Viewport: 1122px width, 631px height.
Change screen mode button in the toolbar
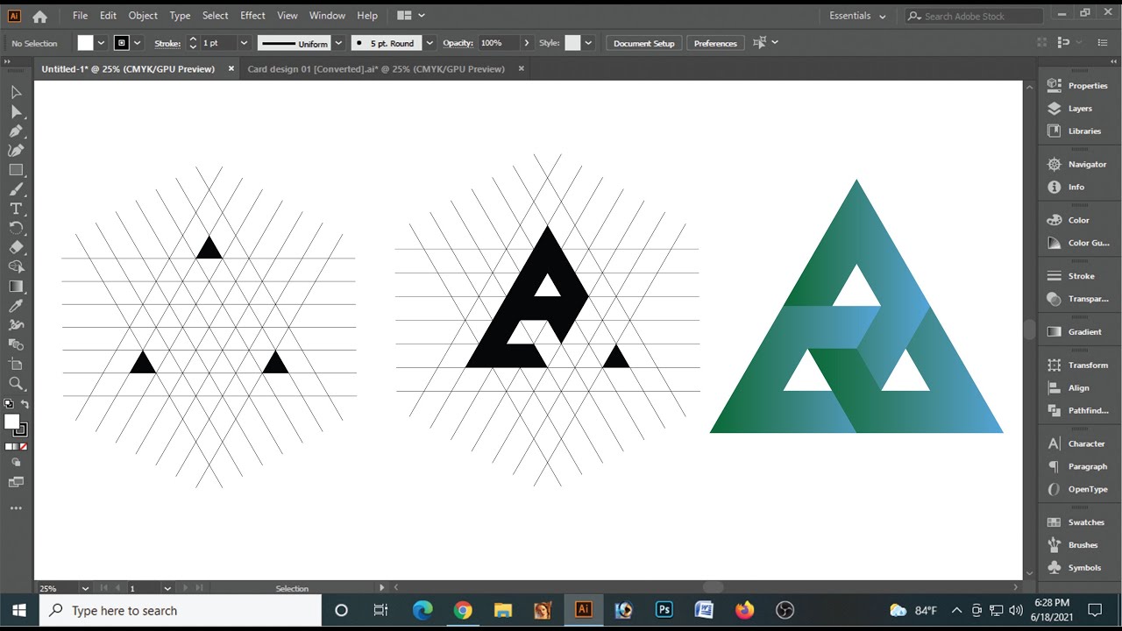(x=16, y=482)
